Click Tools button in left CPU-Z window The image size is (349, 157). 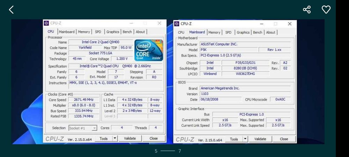point(104,139)
